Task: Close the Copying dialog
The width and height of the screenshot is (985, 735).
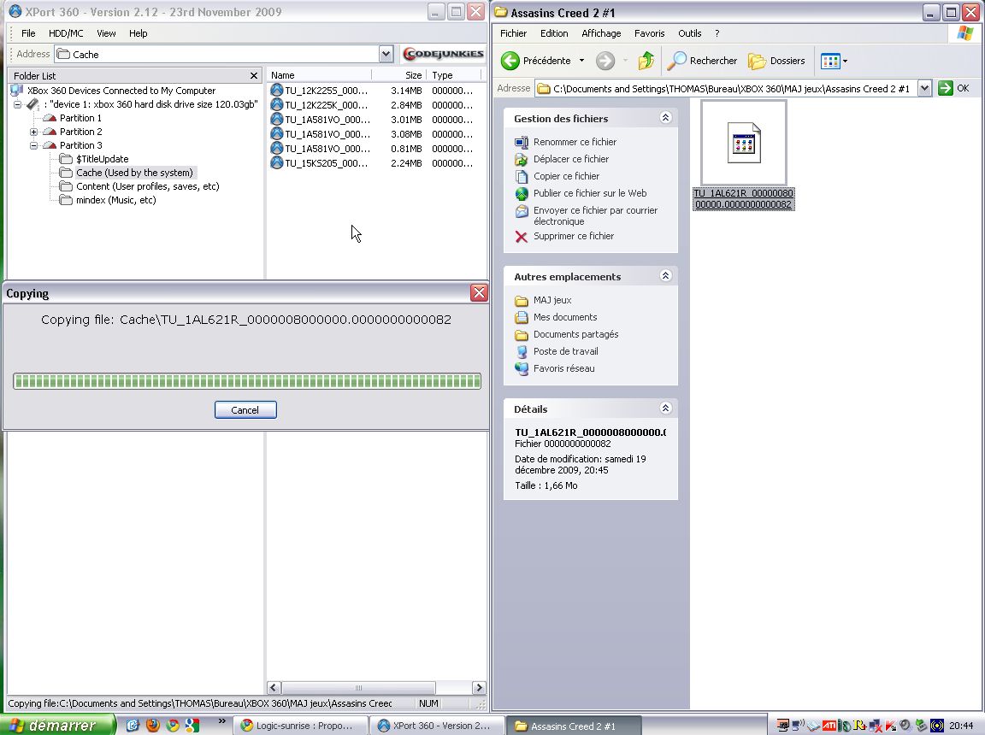Action: [x=479, y=292]
